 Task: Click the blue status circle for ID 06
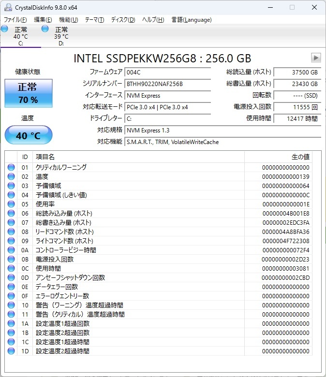(x=11, y=213)
